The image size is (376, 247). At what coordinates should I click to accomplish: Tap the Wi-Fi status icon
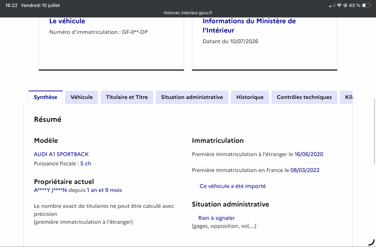pyautogui.click(x=339, y=5)
